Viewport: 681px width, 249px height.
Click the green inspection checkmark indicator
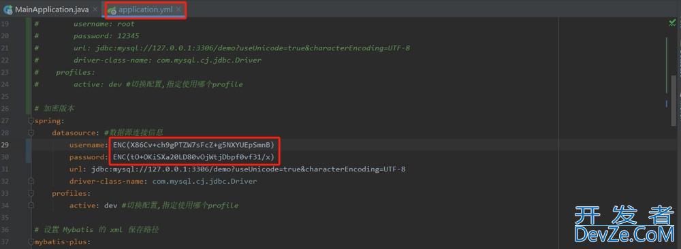[672, 22]
